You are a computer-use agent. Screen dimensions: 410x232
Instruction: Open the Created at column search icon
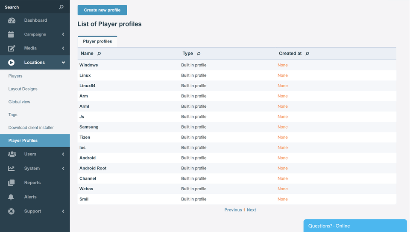click(307, 54)
